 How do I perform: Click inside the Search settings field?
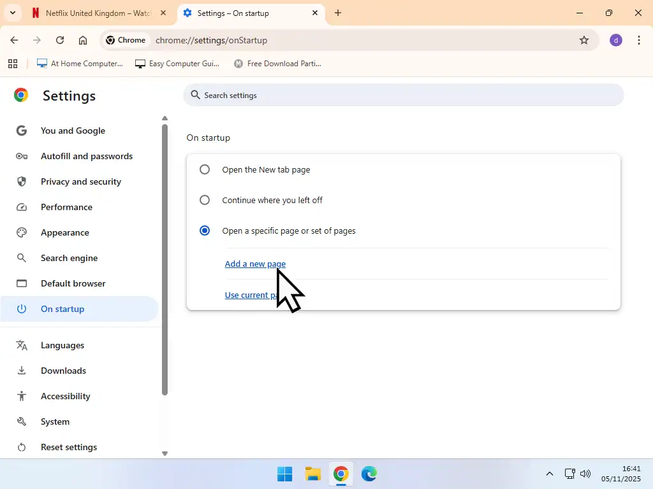coord(319,95)
